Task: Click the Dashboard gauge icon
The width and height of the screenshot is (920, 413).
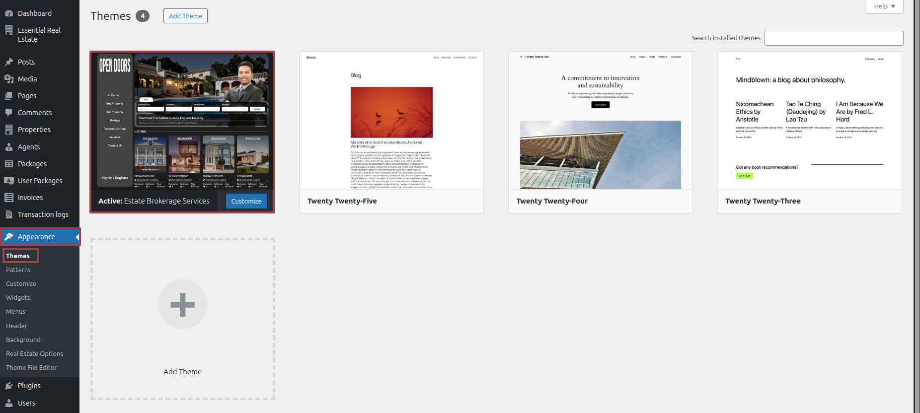Action: (9, 13)
